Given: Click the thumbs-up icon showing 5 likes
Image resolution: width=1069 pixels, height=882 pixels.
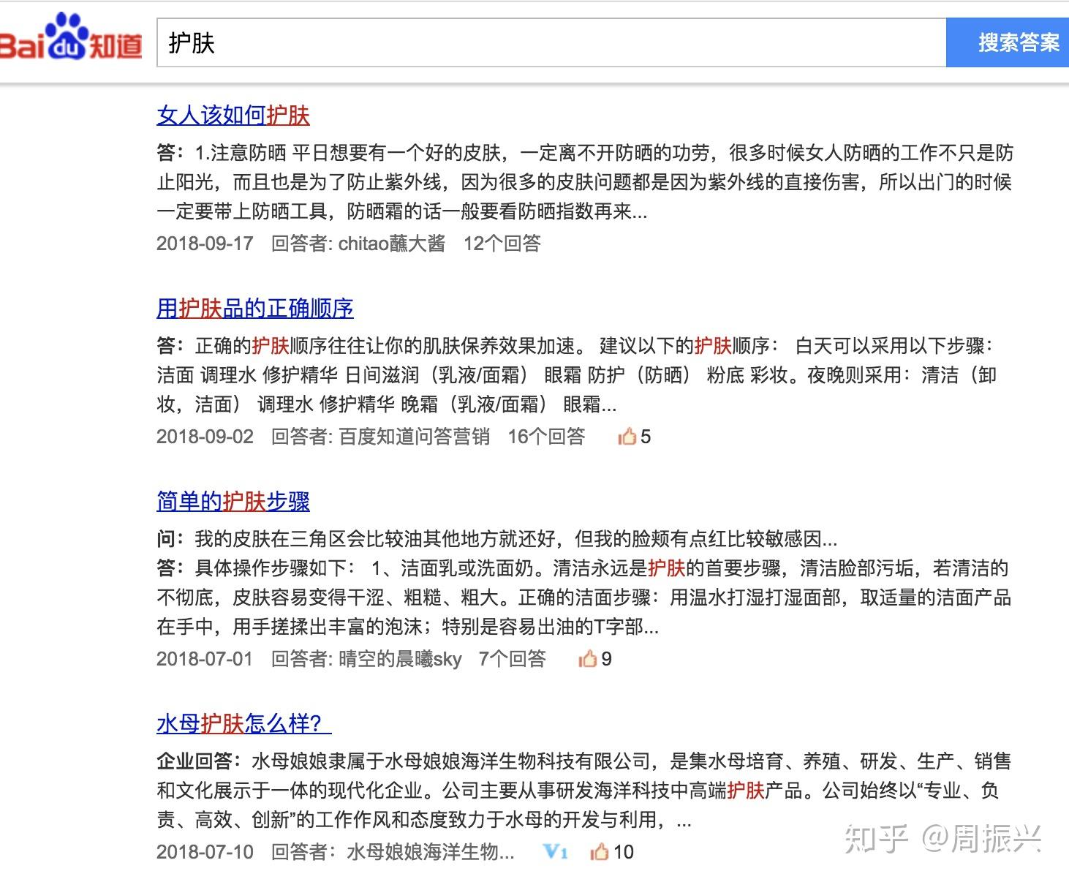Looking at the screenshot, I should (627, 437).
